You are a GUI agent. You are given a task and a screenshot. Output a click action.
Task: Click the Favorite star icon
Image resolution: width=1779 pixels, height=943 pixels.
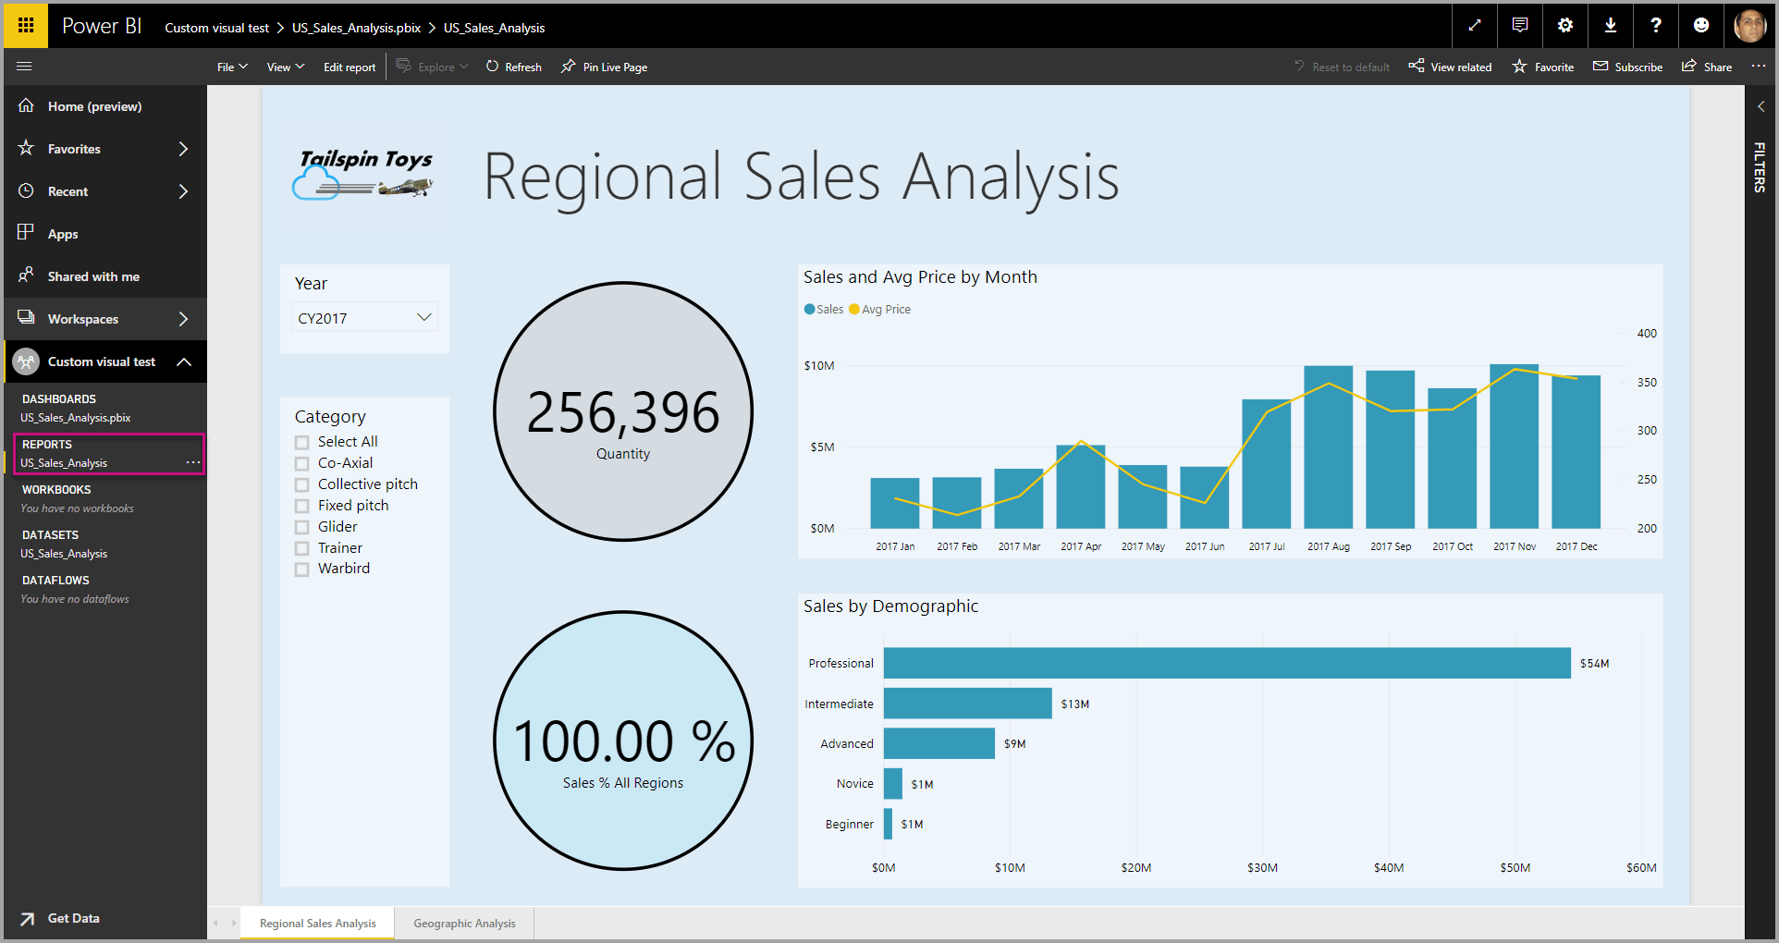coord(1542,66)
